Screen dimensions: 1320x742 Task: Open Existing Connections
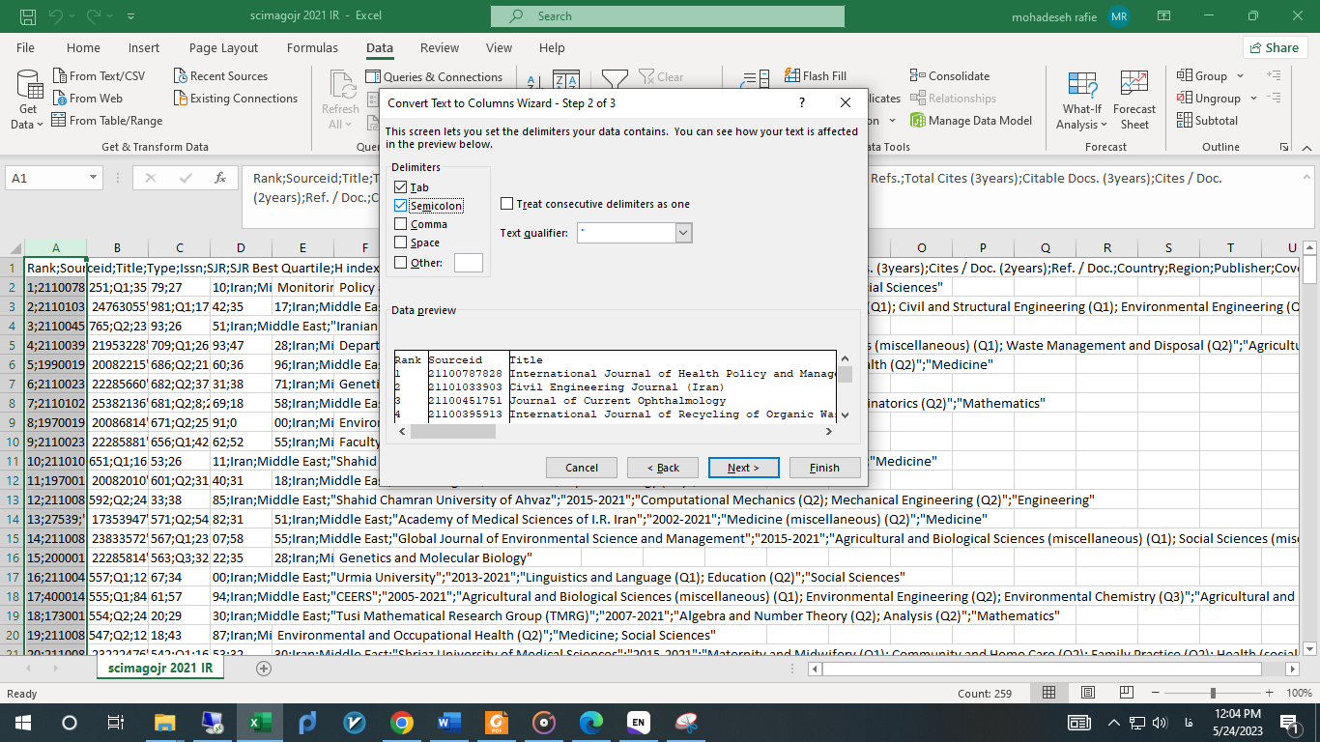(236, 99)
